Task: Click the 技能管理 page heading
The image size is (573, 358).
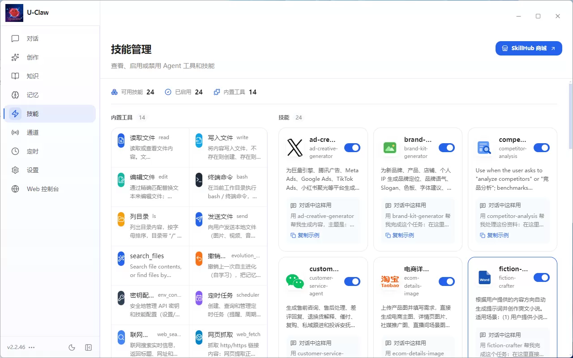Action: coord(131,49)
